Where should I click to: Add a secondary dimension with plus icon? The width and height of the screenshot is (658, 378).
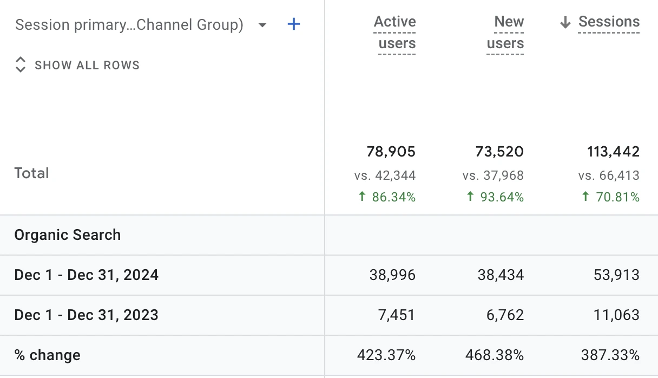[293, 24]
